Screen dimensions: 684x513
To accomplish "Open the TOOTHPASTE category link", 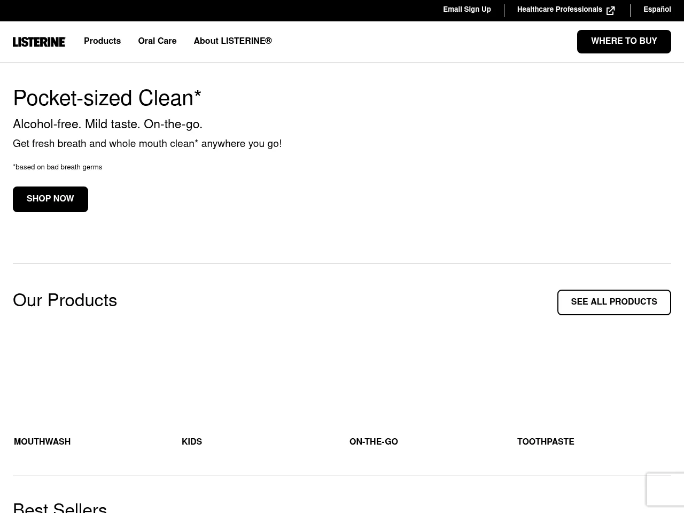I will click(x=546, y=442).
